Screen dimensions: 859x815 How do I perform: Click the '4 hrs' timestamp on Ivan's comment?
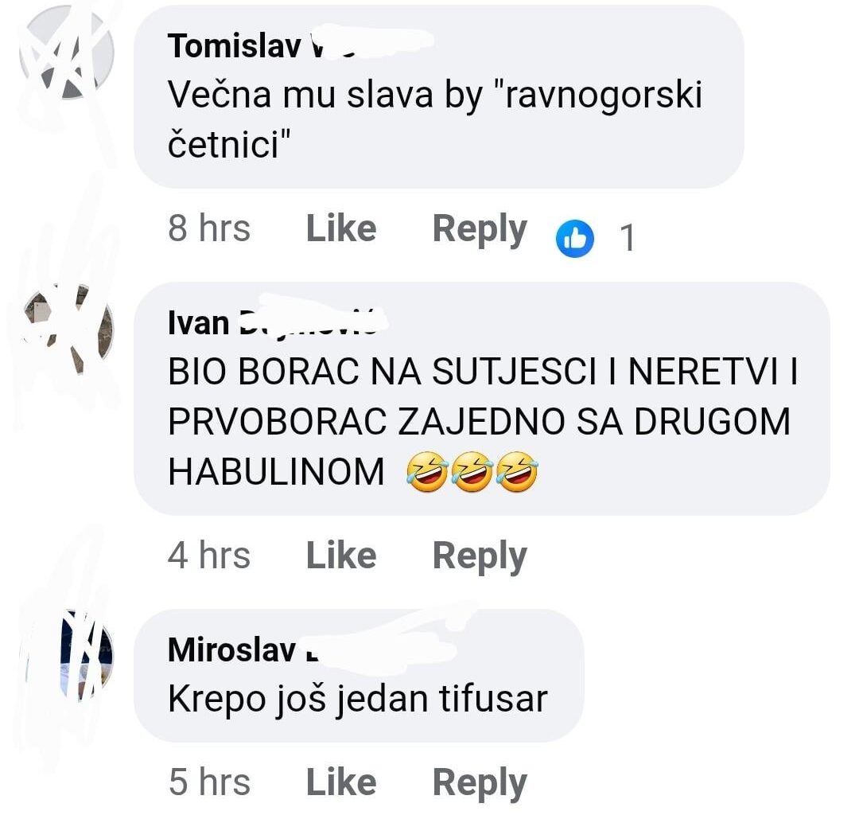[209, 556]
